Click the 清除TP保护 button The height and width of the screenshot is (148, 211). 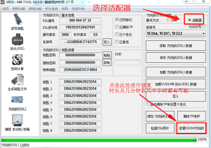[x=191, y=116]
